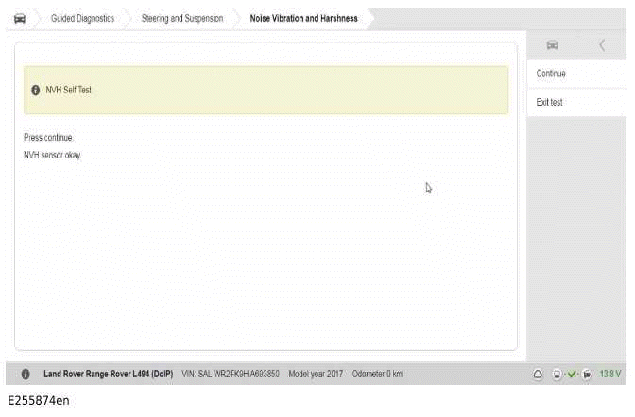Select Noise Vibration and Harshness breadcrumb
The width and height of the screenshot is (635, 417).
tap(303, 18)
